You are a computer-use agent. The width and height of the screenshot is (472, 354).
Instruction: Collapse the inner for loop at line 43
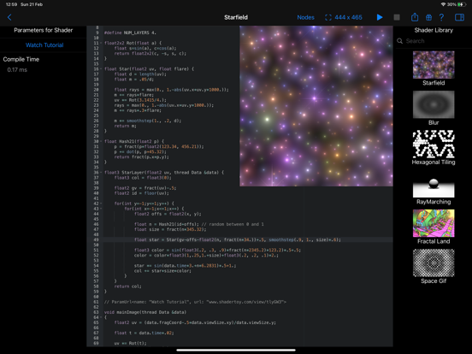pyautogui.click(x=101, y=209)
